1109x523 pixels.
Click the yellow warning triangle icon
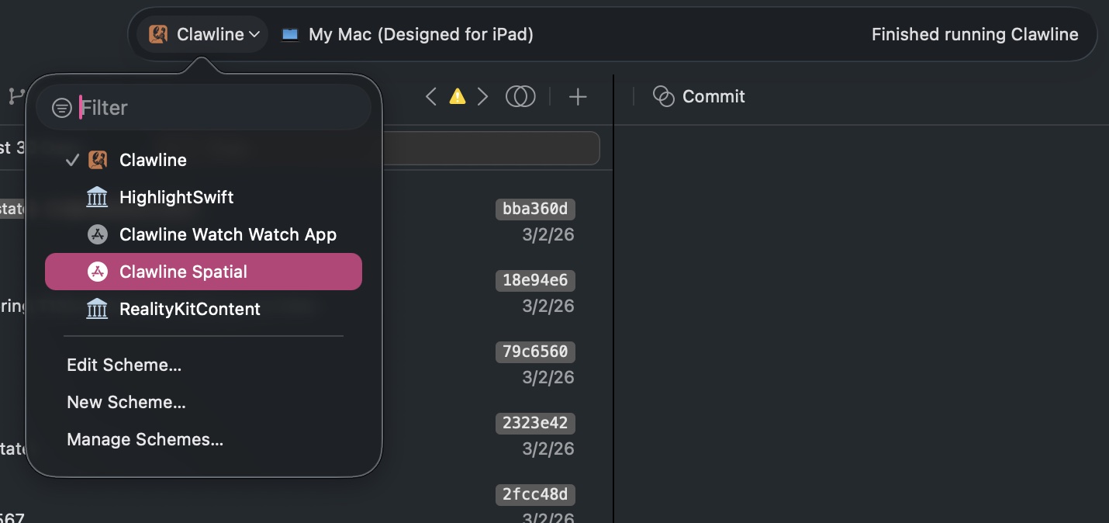pos(458,95)
